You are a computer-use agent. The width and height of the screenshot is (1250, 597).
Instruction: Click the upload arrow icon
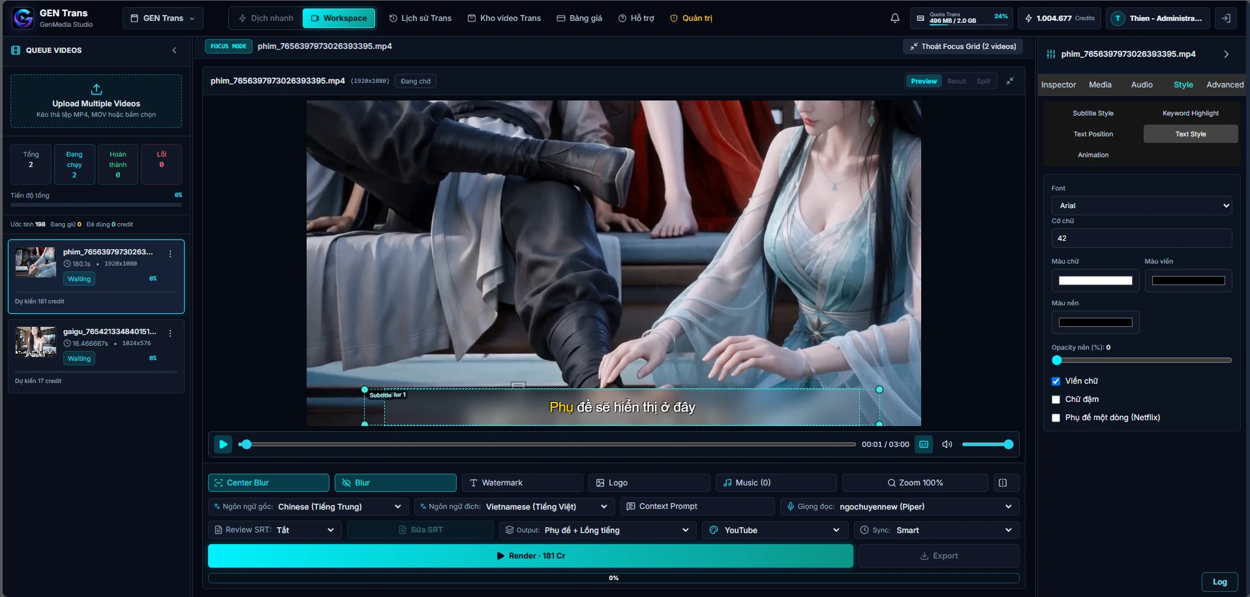coord(96,89)
